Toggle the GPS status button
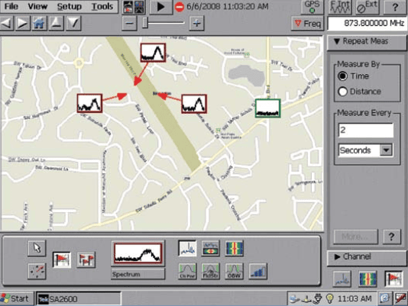 pos(312,7)
